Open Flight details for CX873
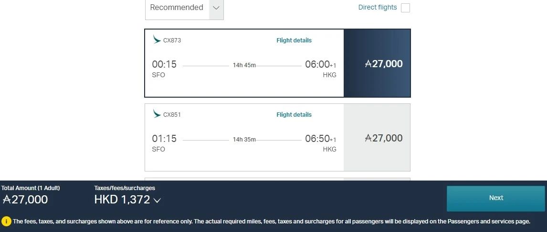 (x=294, y=40)
